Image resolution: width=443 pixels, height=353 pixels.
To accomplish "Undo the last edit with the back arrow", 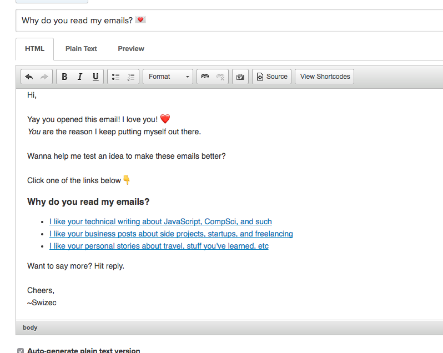I will click(x=29, y=77).
